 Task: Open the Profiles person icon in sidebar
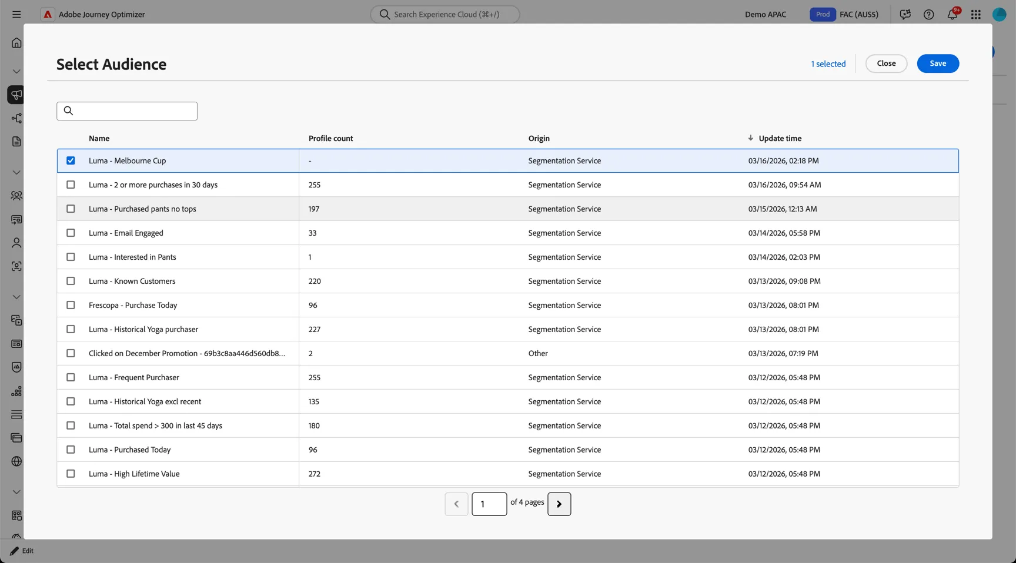point(16,243)
